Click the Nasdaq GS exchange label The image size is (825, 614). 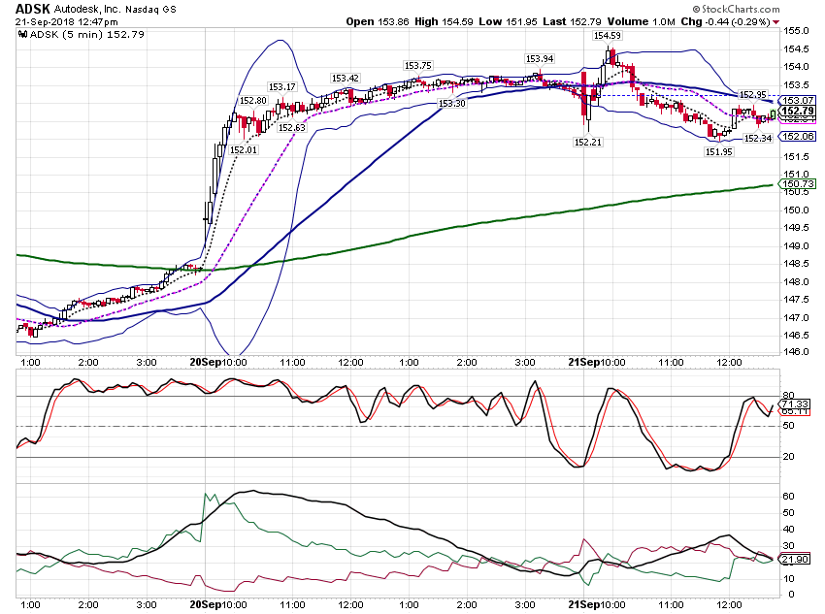pos(150,10)
